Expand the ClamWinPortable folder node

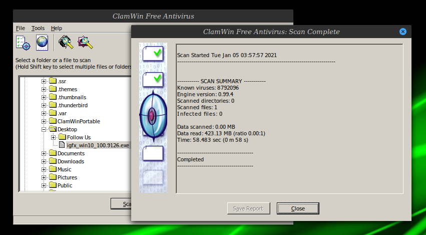click(x=44, y=121)
